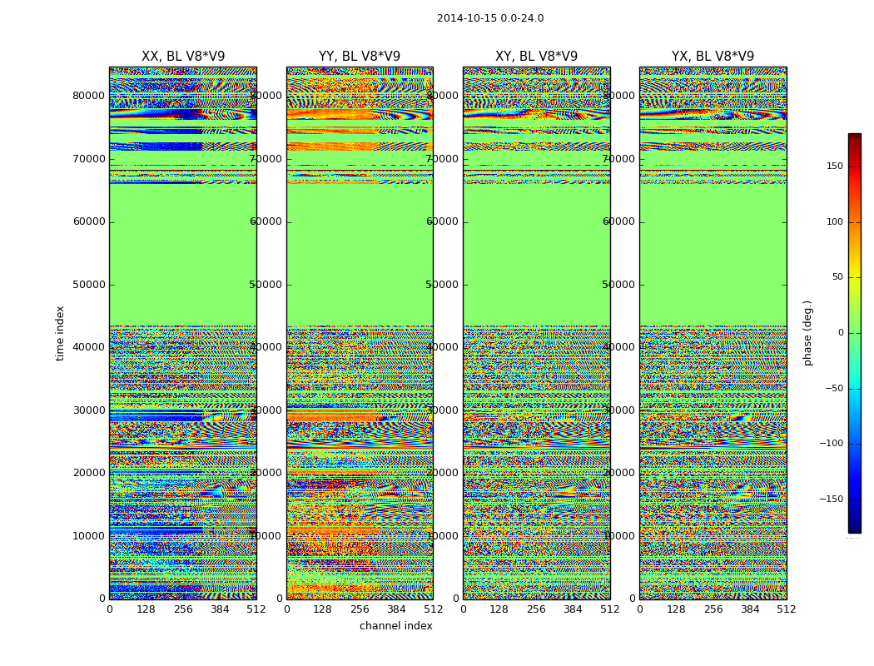The height and width of the screenshot is (666, 874).
Task: Select the 'YY, BL V8*V9' subplot title
Action: (x=360, y=57)
